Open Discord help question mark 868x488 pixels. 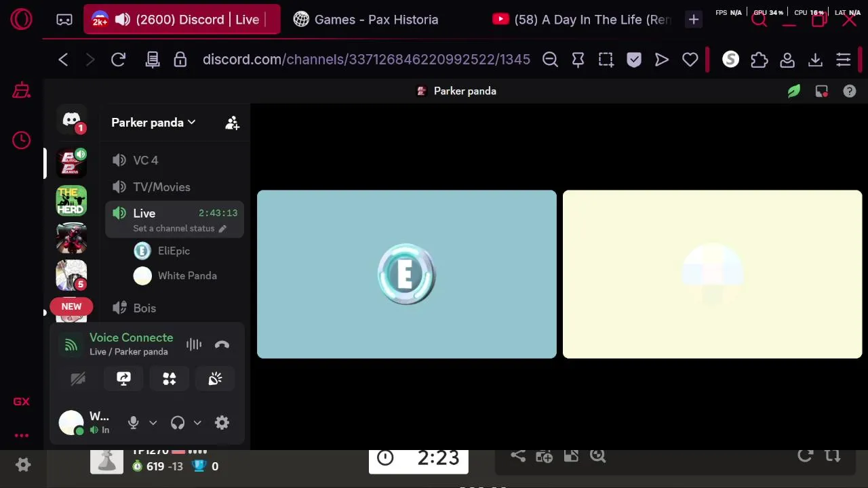click(x=849, y=91)
